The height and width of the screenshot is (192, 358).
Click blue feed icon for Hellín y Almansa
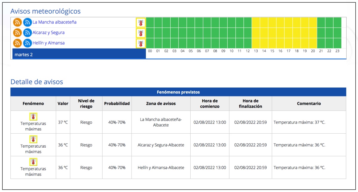point(27,43)
